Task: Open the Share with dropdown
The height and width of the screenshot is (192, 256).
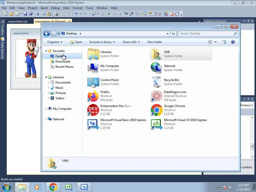Action: coord(131,42)
